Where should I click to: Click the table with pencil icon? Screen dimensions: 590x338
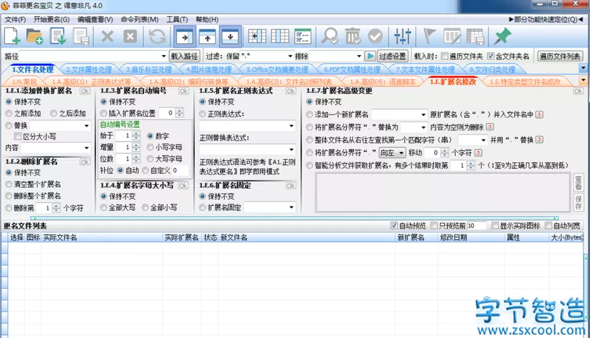452,37
